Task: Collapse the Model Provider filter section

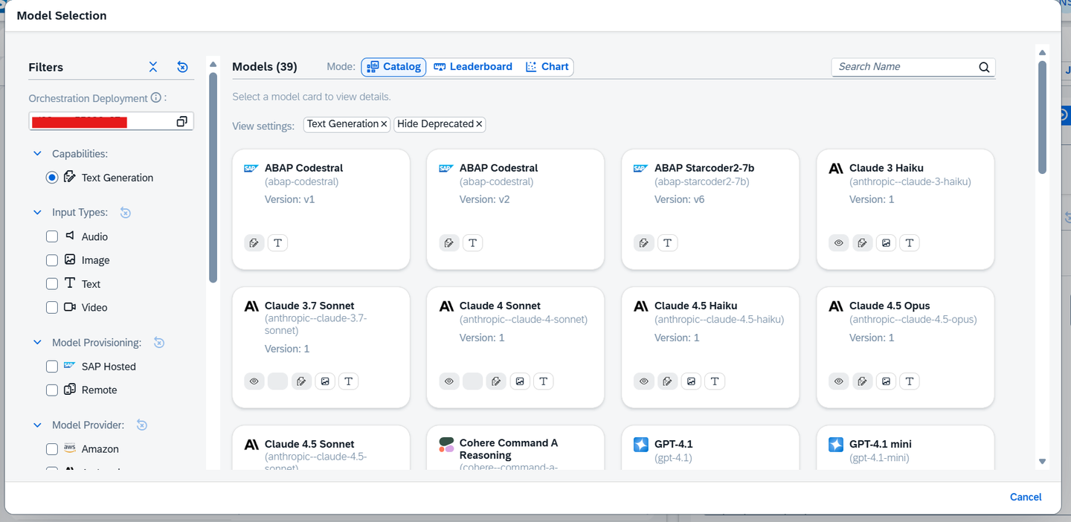Action: pos(37,425)
